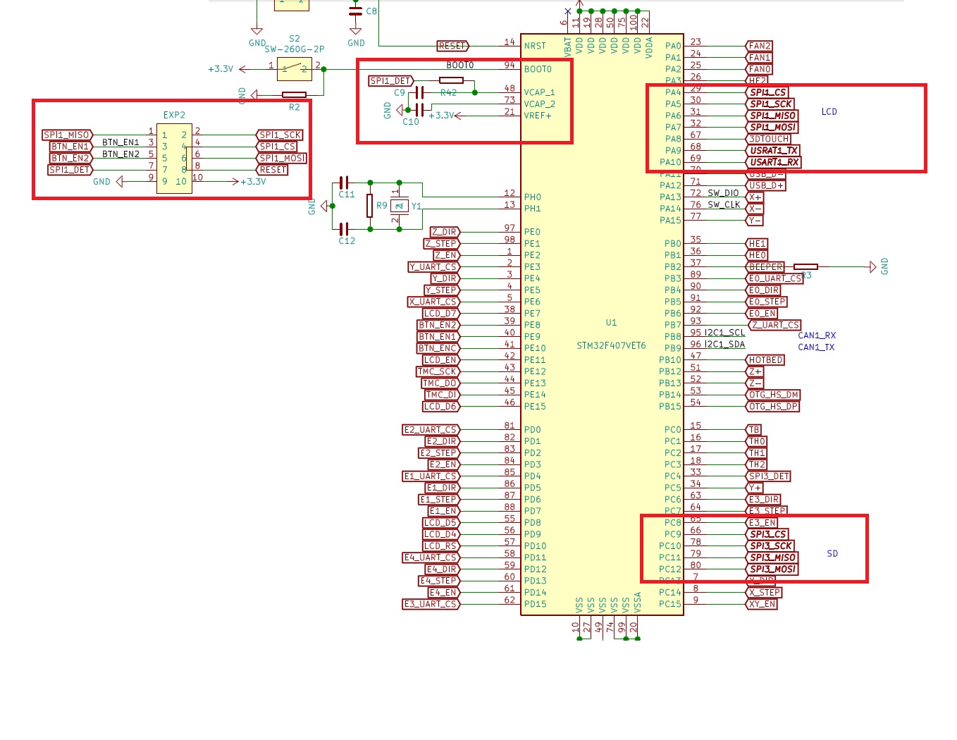The width and height of the screenshot is (957, 740).
Task: Click the TMC_DO net label
Action: (x=440, y=383)
